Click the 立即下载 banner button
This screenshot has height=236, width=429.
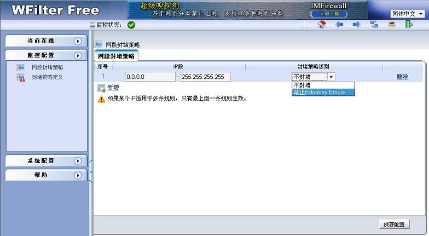point(329,14)
